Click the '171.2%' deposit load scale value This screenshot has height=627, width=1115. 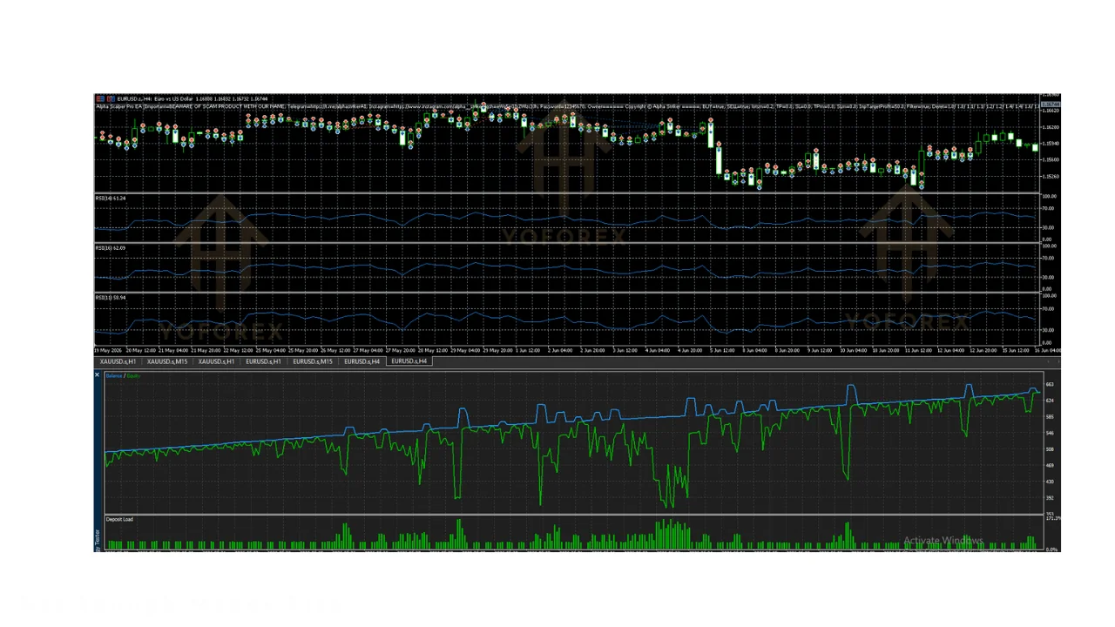pyautogui.click(x=1052, y=519)
